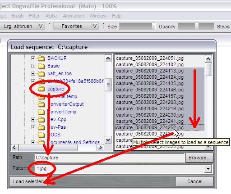Viewport: 231px width, 194px height.
Task: Select the ConvertTemp folder icon
Action: pyautogui.click(x=42, y=112)
